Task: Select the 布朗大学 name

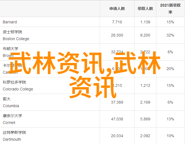Action: click(x=10, y=49)
